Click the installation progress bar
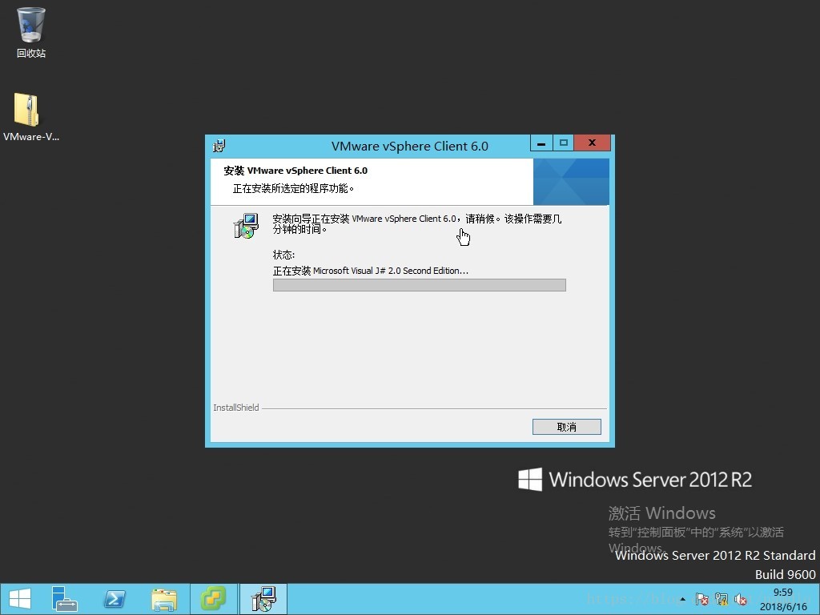 [x=420, y=285]
